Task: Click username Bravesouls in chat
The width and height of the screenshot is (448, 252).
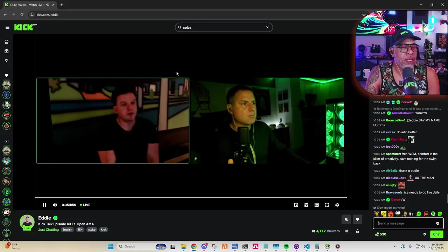Action: point(394,192)
